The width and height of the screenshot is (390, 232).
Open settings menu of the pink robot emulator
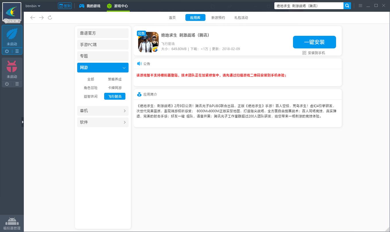18,84
